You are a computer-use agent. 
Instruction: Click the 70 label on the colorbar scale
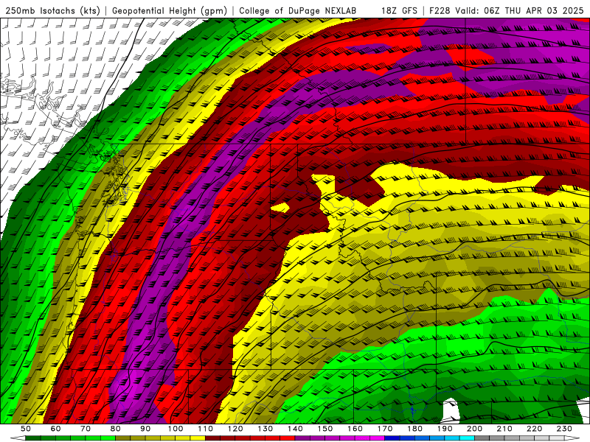tap(86, 429)
